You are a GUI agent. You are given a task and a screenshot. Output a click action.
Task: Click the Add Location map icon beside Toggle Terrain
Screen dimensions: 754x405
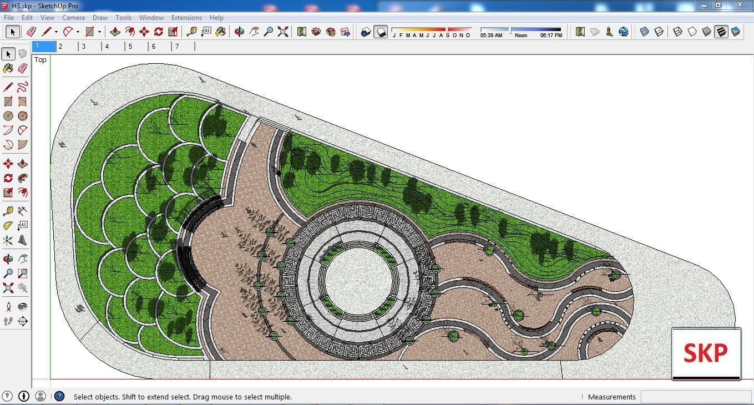[x=580, y=32]
